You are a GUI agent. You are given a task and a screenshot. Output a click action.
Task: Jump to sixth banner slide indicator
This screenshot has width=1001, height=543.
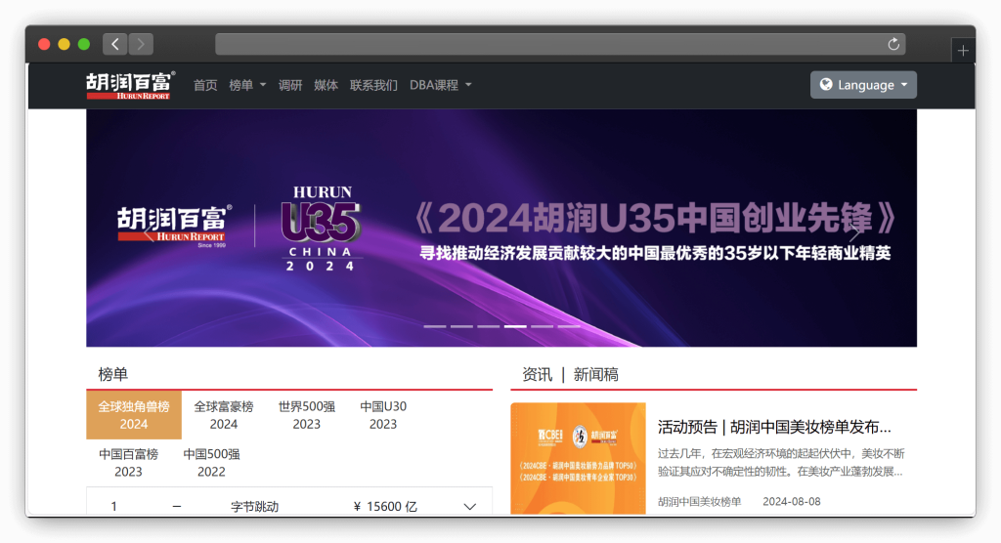click(569, 326)
